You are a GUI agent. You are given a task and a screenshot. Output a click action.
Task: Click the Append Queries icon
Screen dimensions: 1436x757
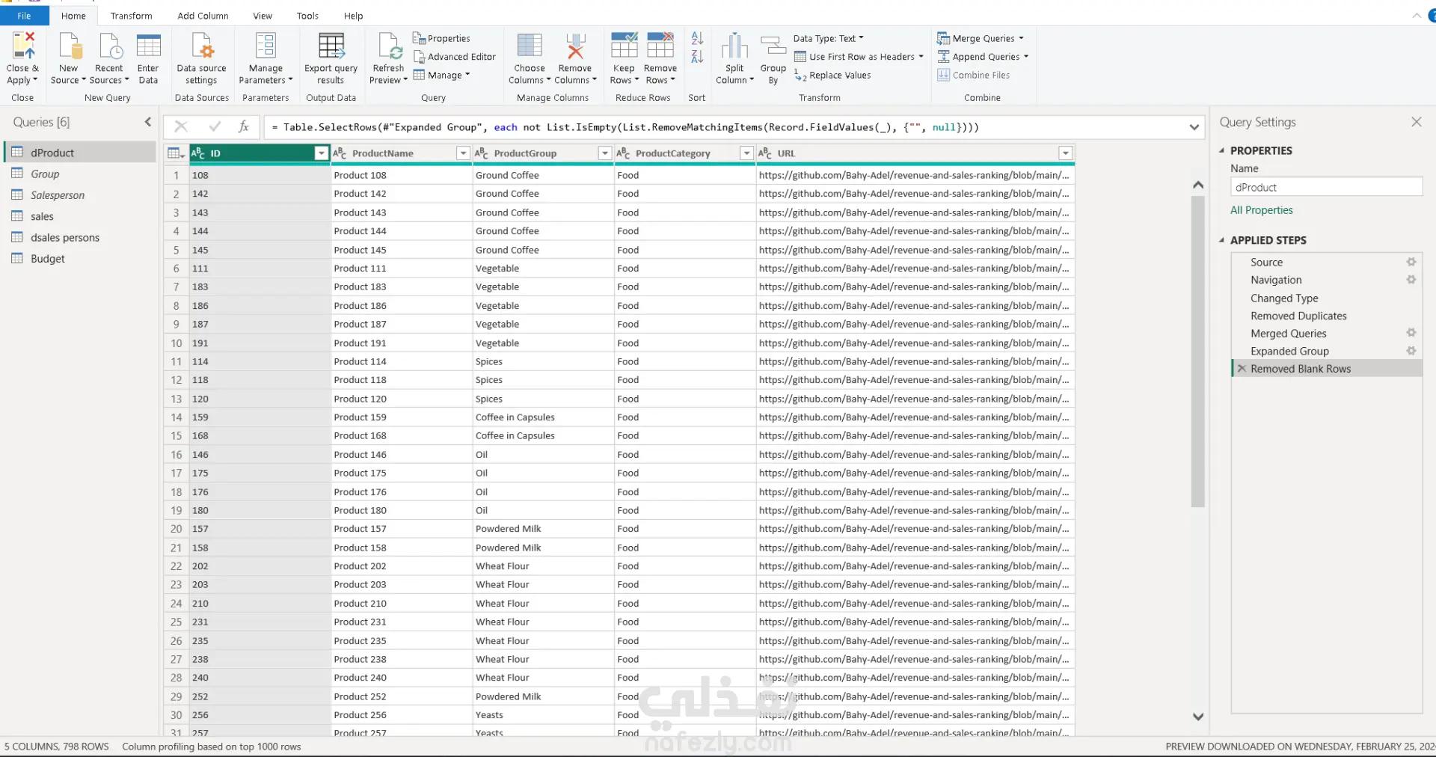point(944,57)
